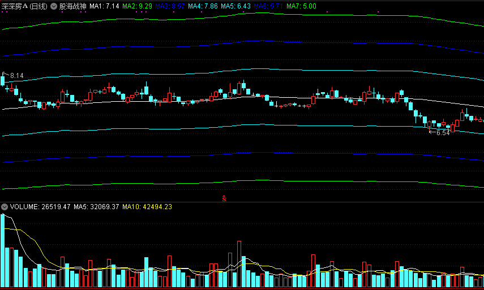Click the MA1: 7.14 value
Screen dimensions: 484x290
pyautogui.click(x=104, y=6)
